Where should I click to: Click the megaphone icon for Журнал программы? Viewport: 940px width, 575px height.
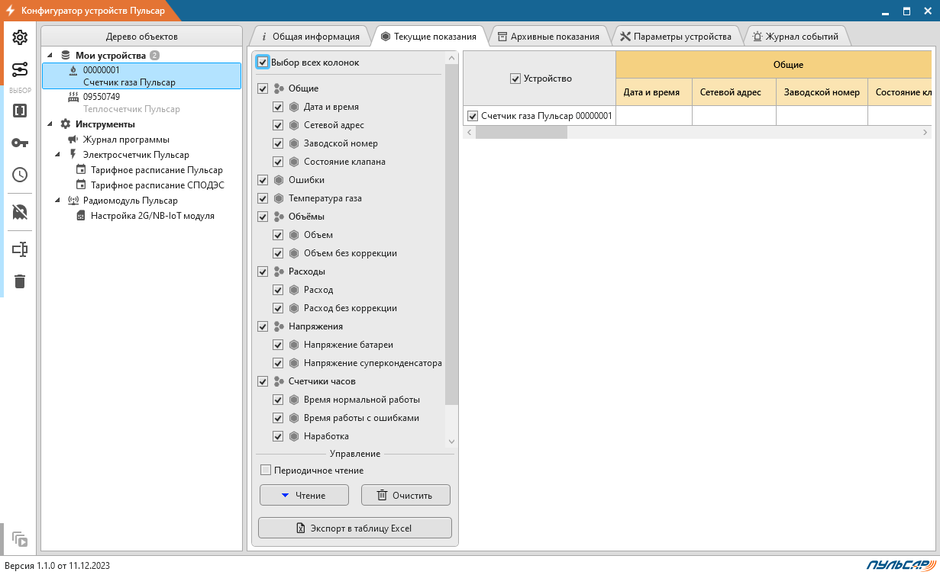(73, 140)
